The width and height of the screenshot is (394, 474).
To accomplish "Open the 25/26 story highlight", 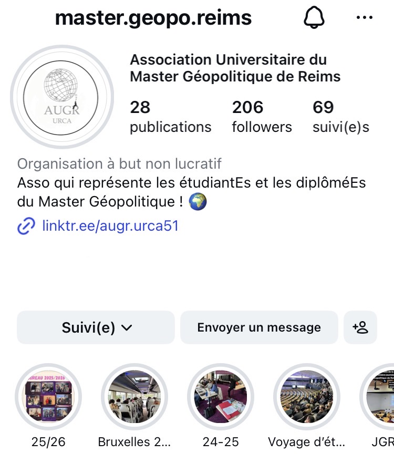I will [48, 397].
